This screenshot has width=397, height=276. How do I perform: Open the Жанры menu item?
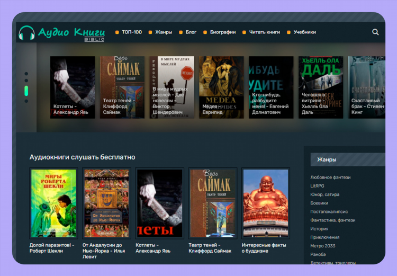coord(164,32)
